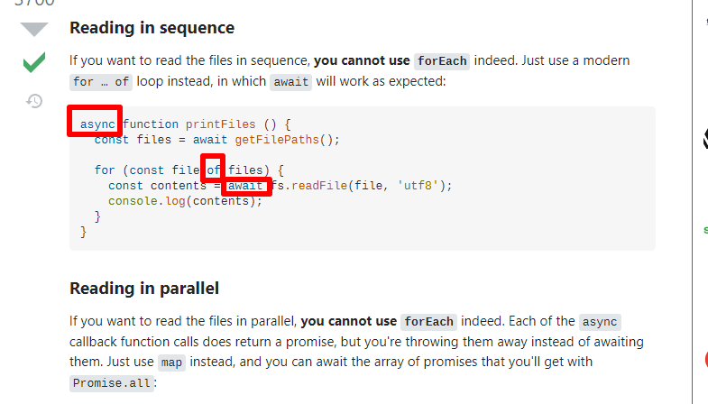Viewport: 708px width, 404px height.
Task: Click the boxed 'of' keyword in for loop
Action: [x=213, y=170]
